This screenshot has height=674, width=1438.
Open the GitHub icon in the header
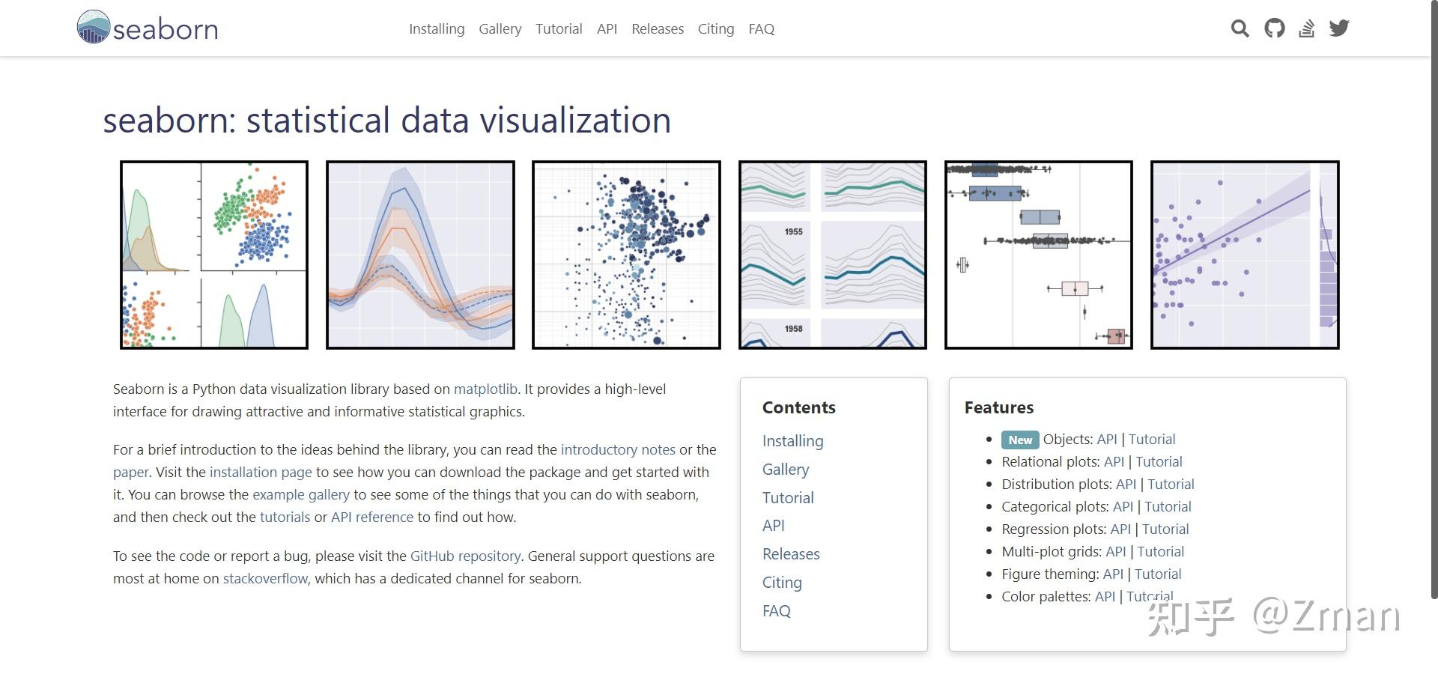(x=1274, y=28)
